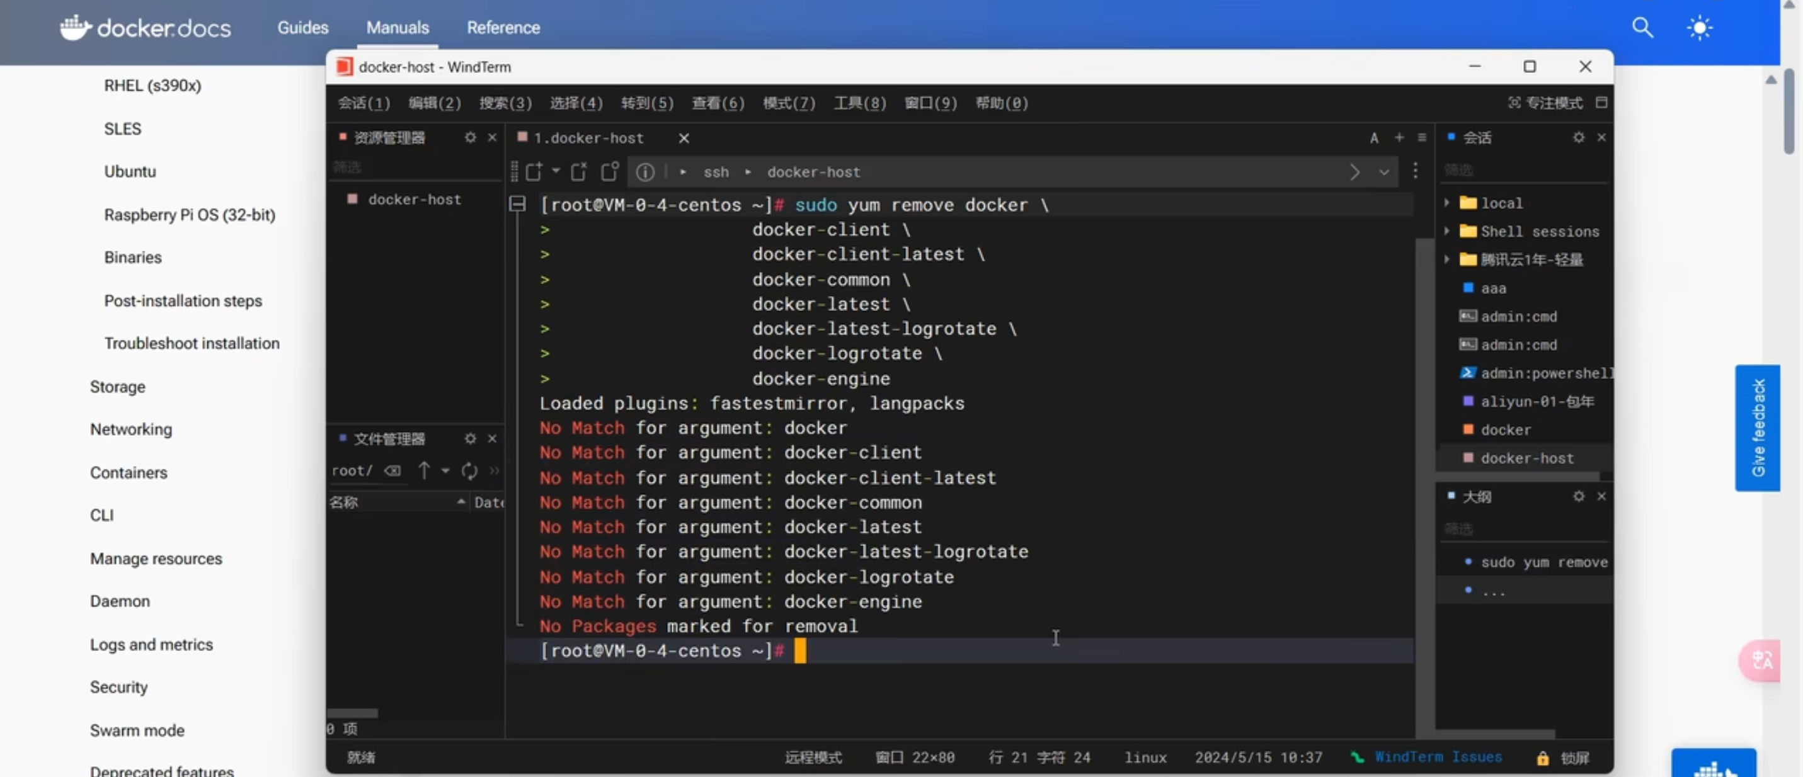Viewport: 1803px width, 777px height.
Task: Click the Give feedback side button
Action: coord(1757,428)
